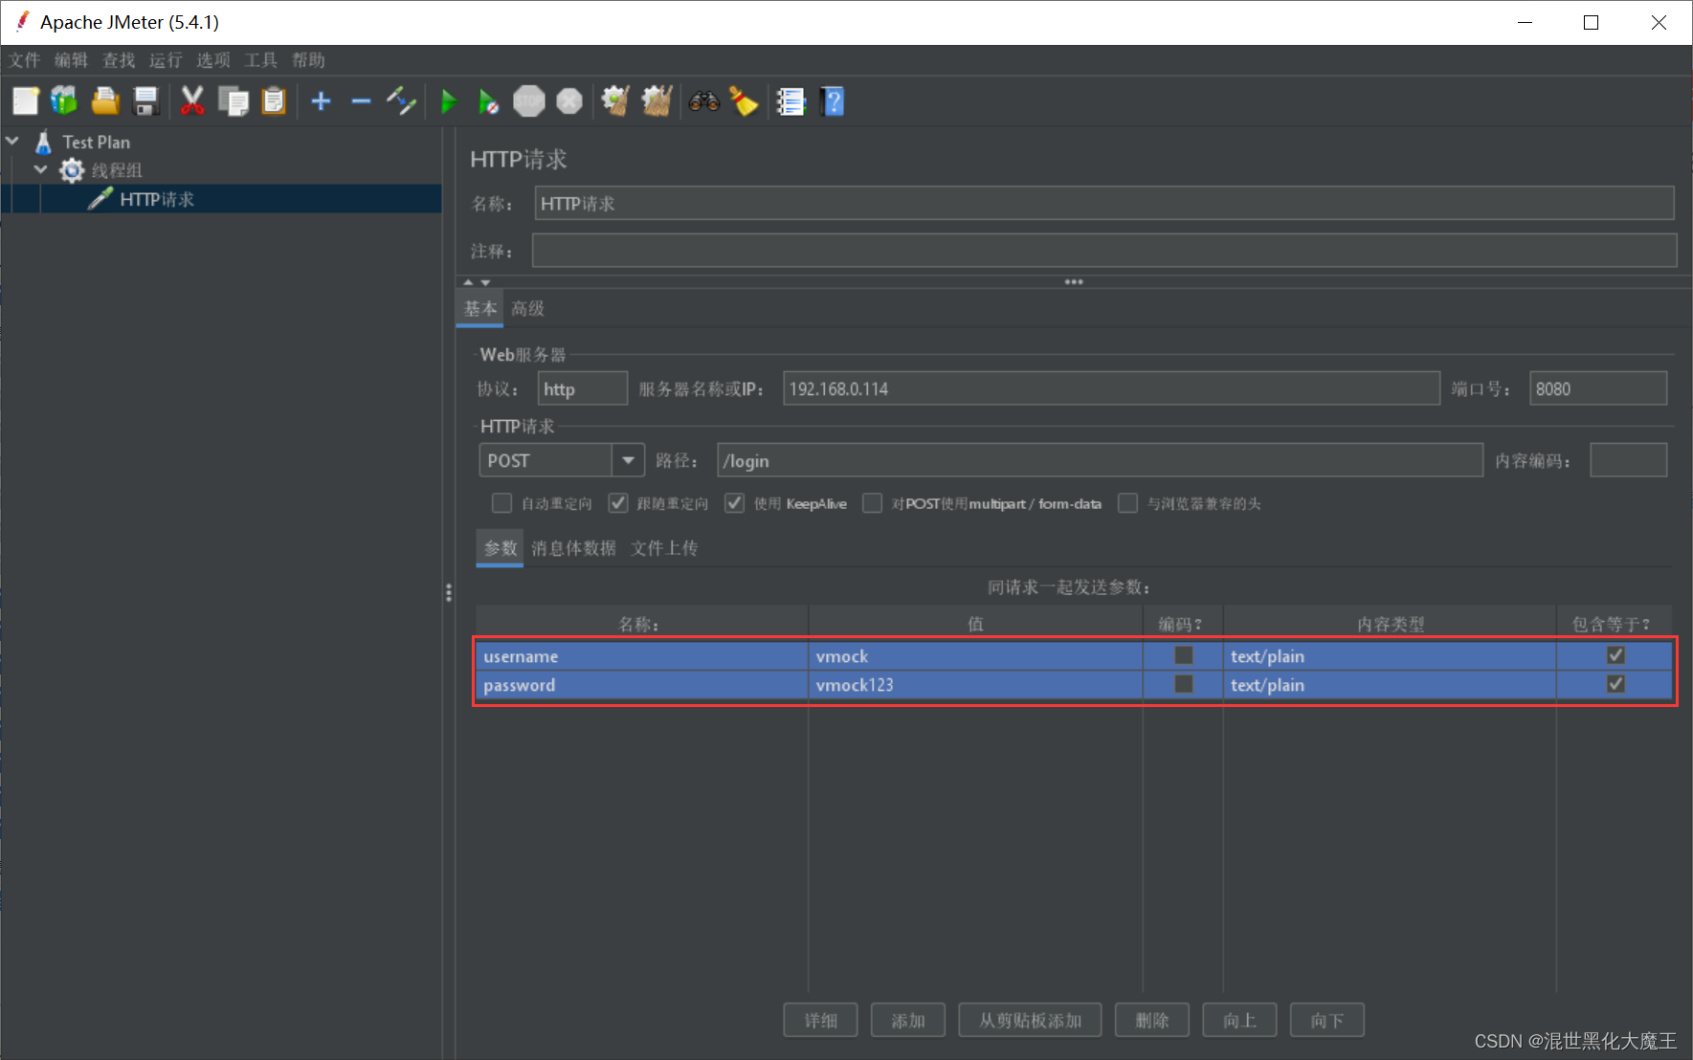Paste element with the clipboard icon
The image size is (1693, 1060).
[274, 101]
